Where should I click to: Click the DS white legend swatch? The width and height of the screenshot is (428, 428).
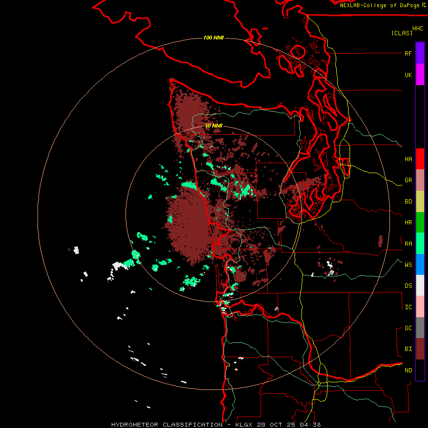[x=420, y=285]
